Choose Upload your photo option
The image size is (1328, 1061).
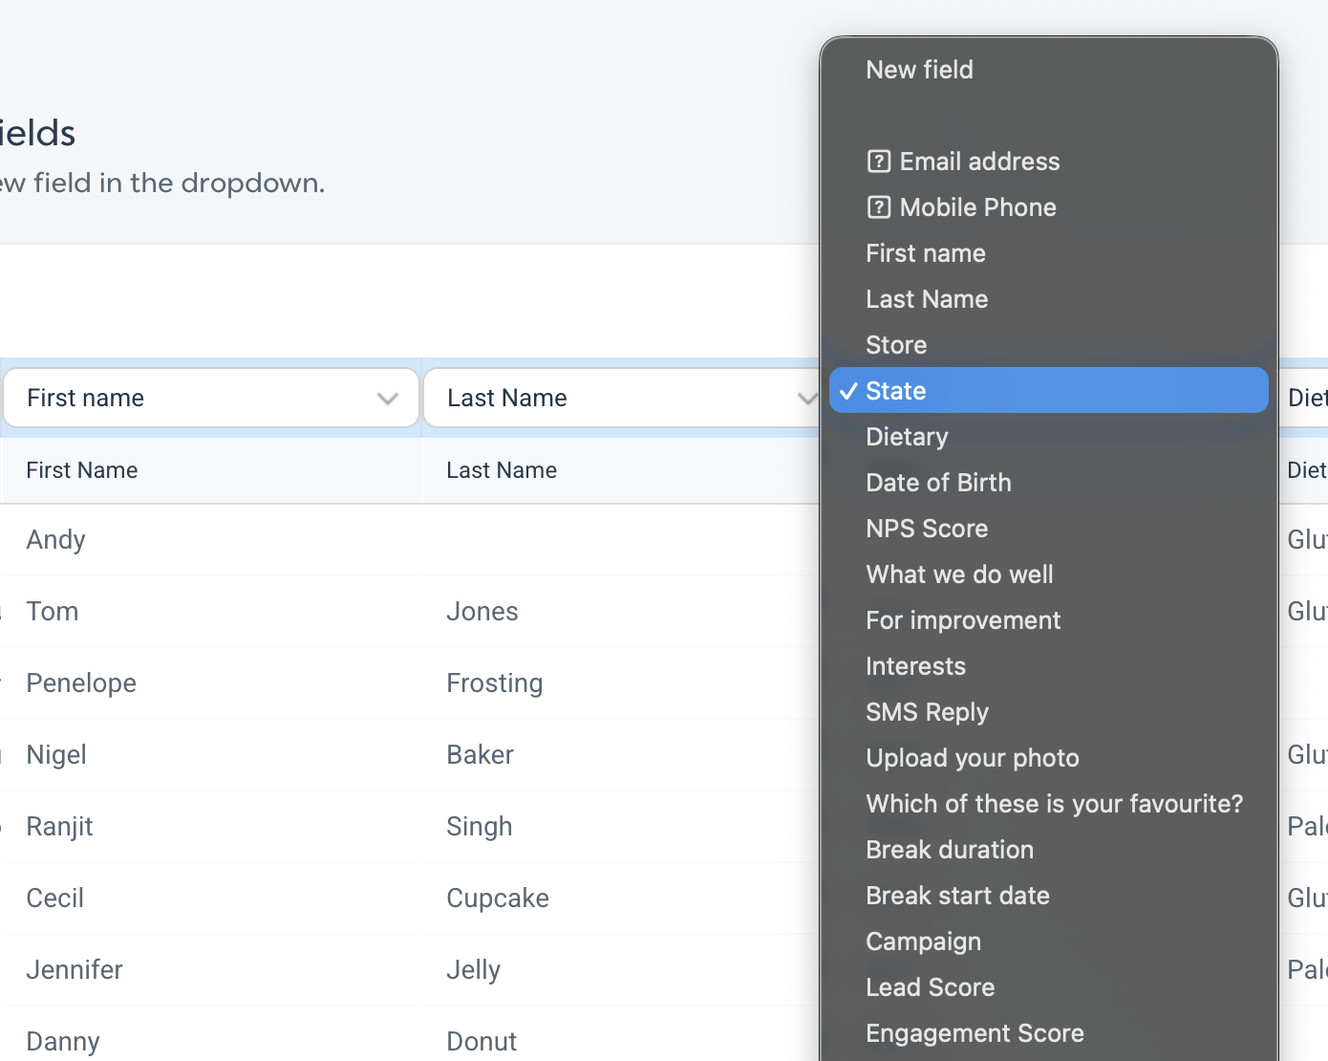1048,758
